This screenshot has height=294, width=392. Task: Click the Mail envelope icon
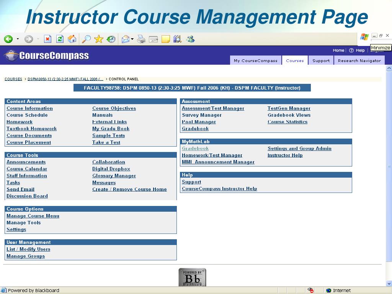pos(126,39)
